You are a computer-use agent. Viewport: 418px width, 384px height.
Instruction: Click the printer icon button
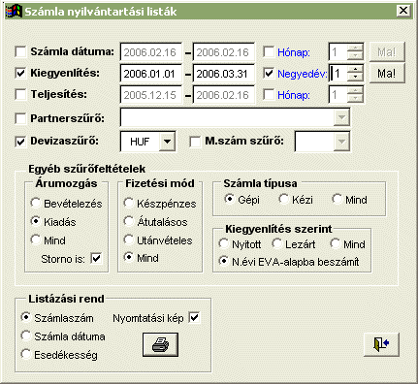click(160, 344)
